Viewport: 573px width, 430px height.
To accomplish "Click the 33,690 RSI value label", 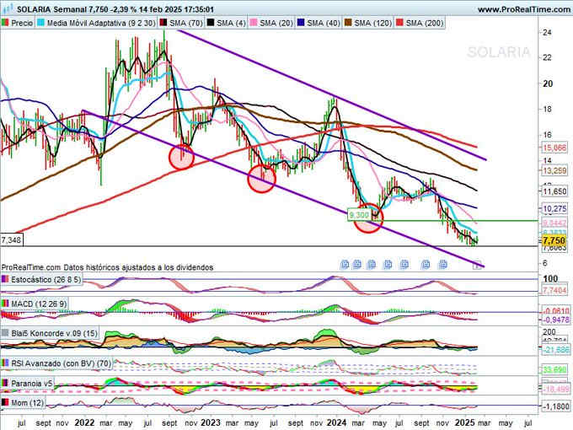I will (554, 370).
